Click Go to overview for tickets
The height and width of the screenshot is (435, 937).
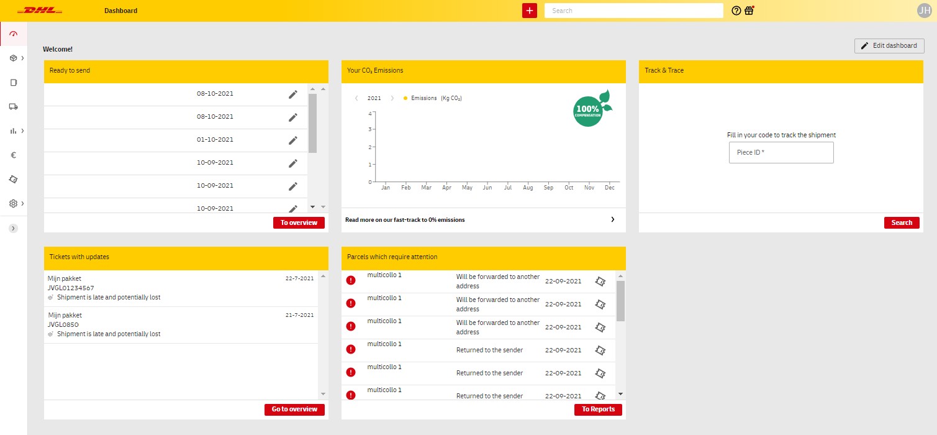click(x=294, y=409)
